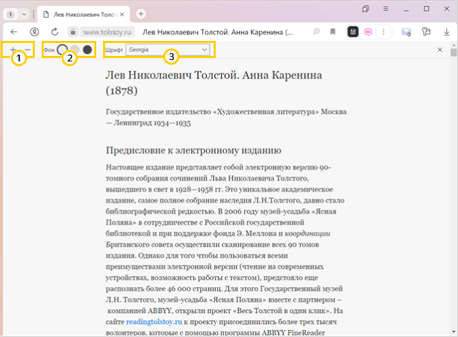Click the site padlock icon

pos(73,31)
